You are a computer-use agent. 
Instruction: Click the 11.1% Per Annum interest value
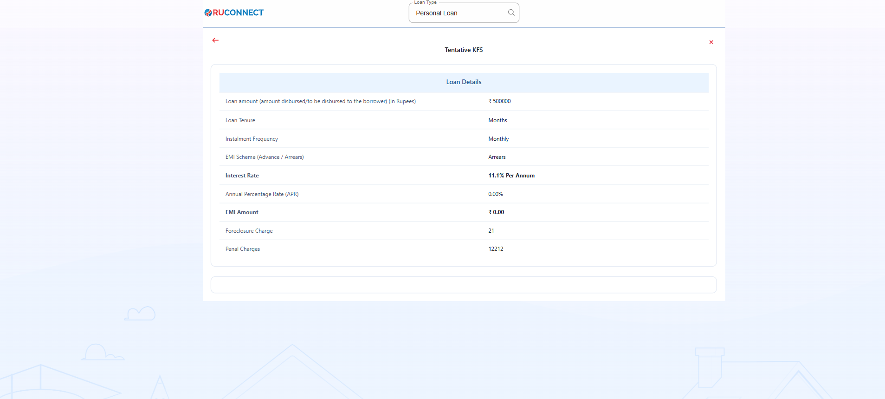point(511,176)
